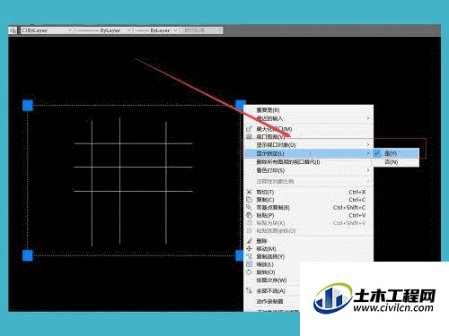Click the lower-left blue grip of the viewport
449x336 pixels.
(x=28, y=255)
